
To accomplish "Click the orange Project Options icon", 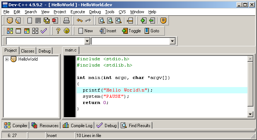I will point(163,21).
